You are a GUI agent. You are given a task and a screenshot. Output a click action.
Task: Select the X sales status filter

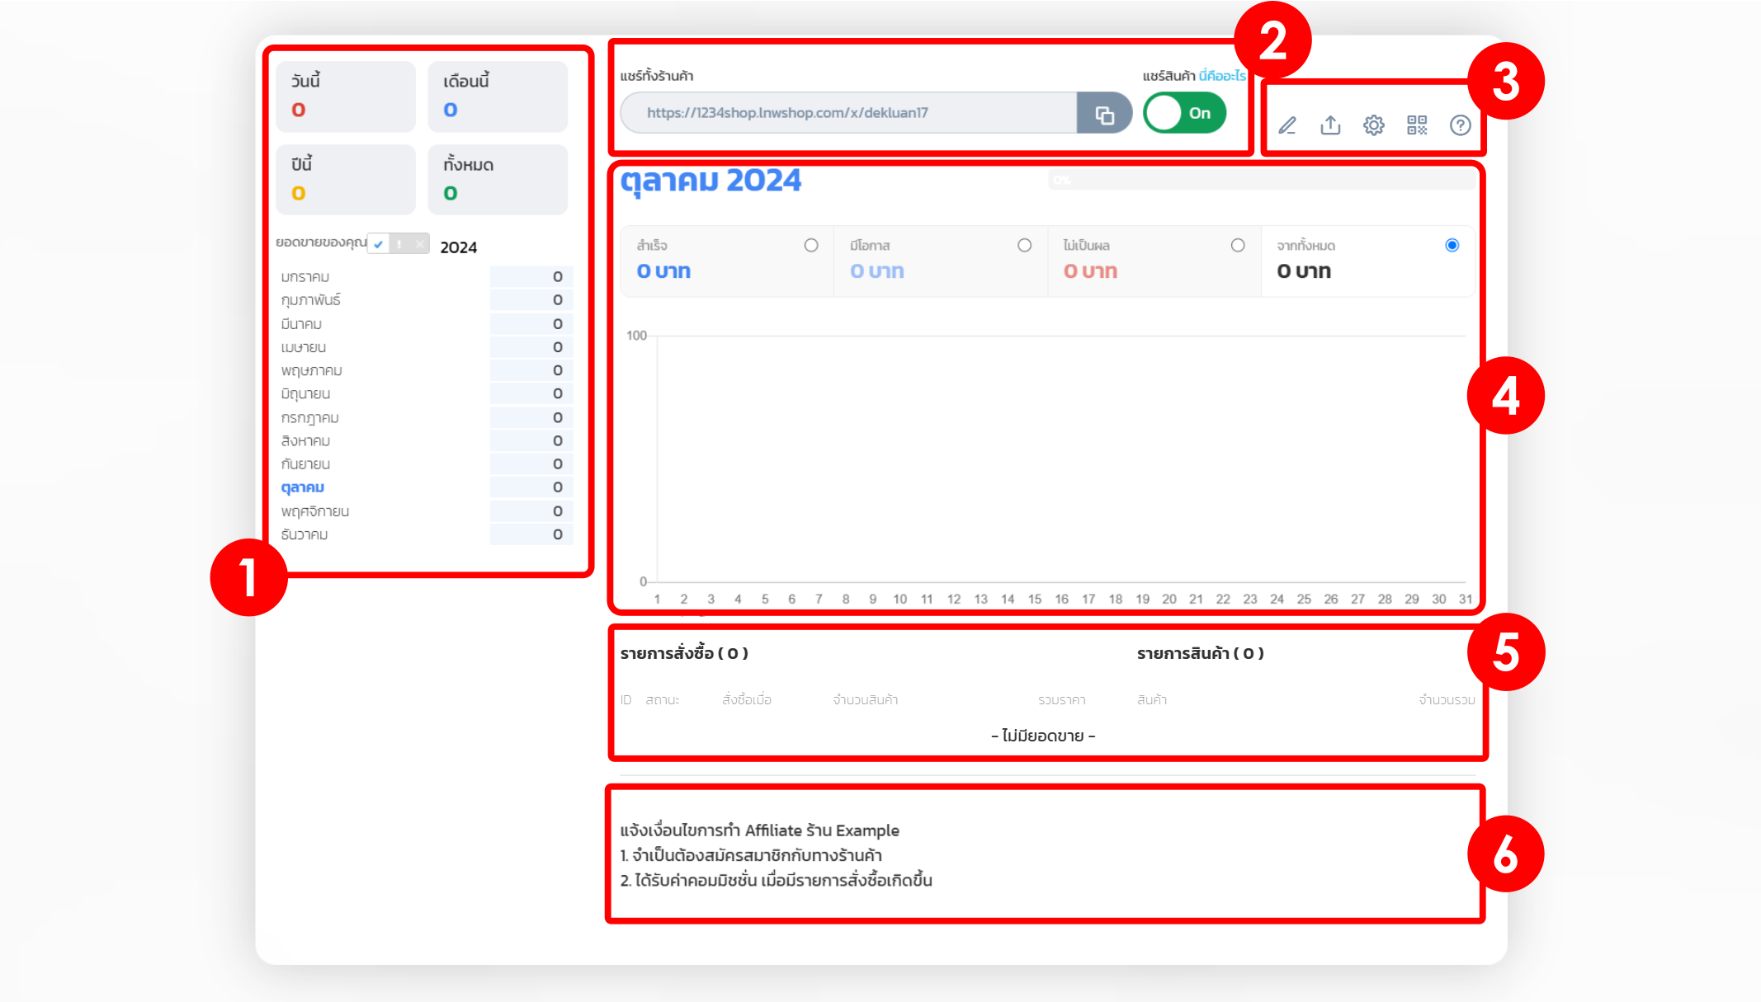pyautogui.click(x=419, y=244)
